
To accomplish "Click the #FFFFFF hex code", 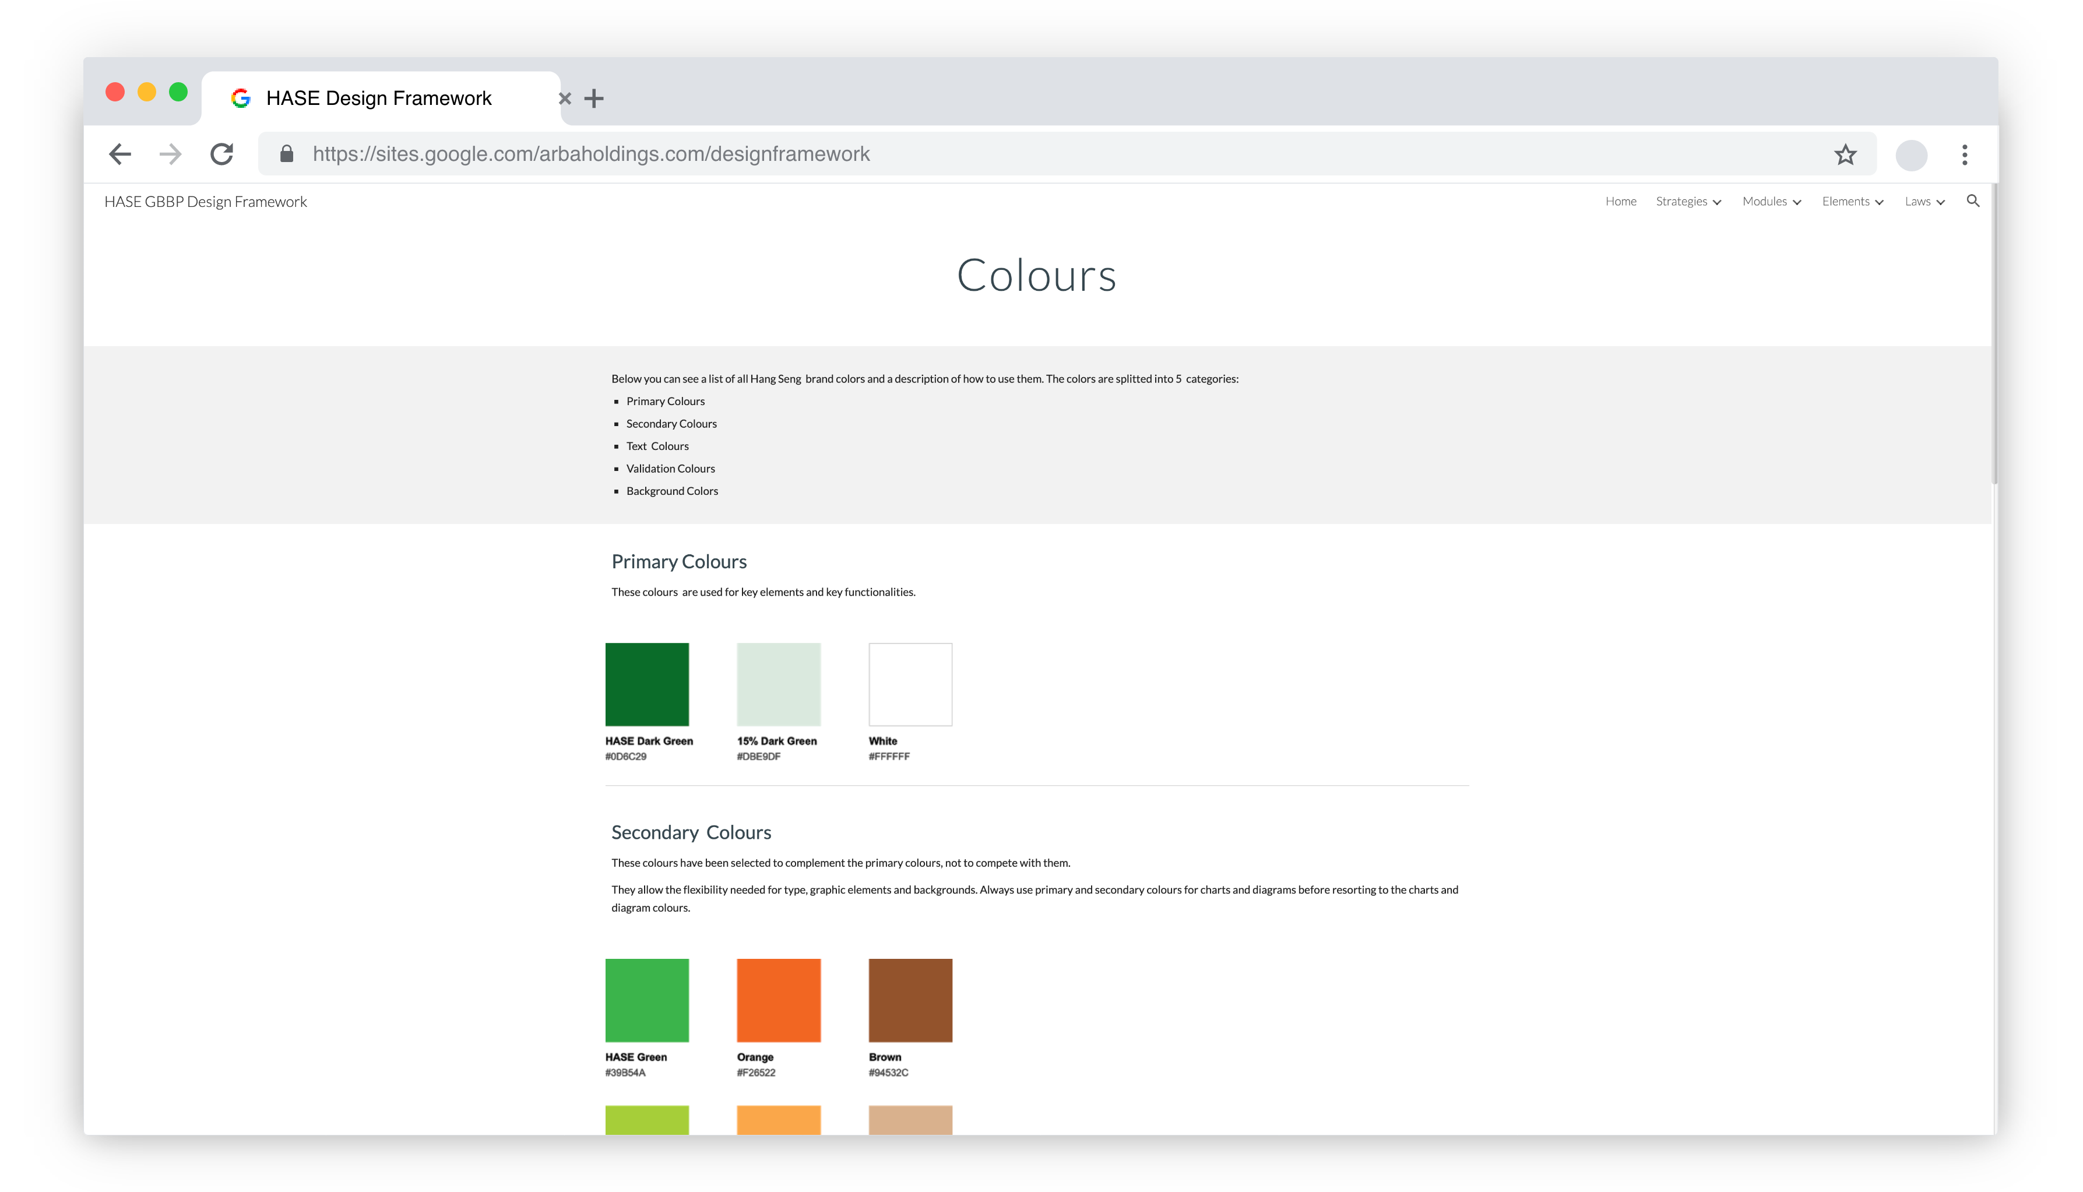I will pyautogui.click(x=889, y=757).
